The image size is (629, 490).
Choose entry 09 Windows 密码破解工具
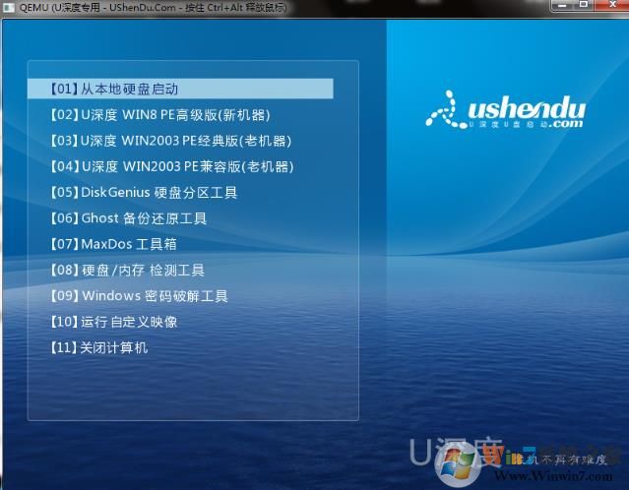point(139,296)
